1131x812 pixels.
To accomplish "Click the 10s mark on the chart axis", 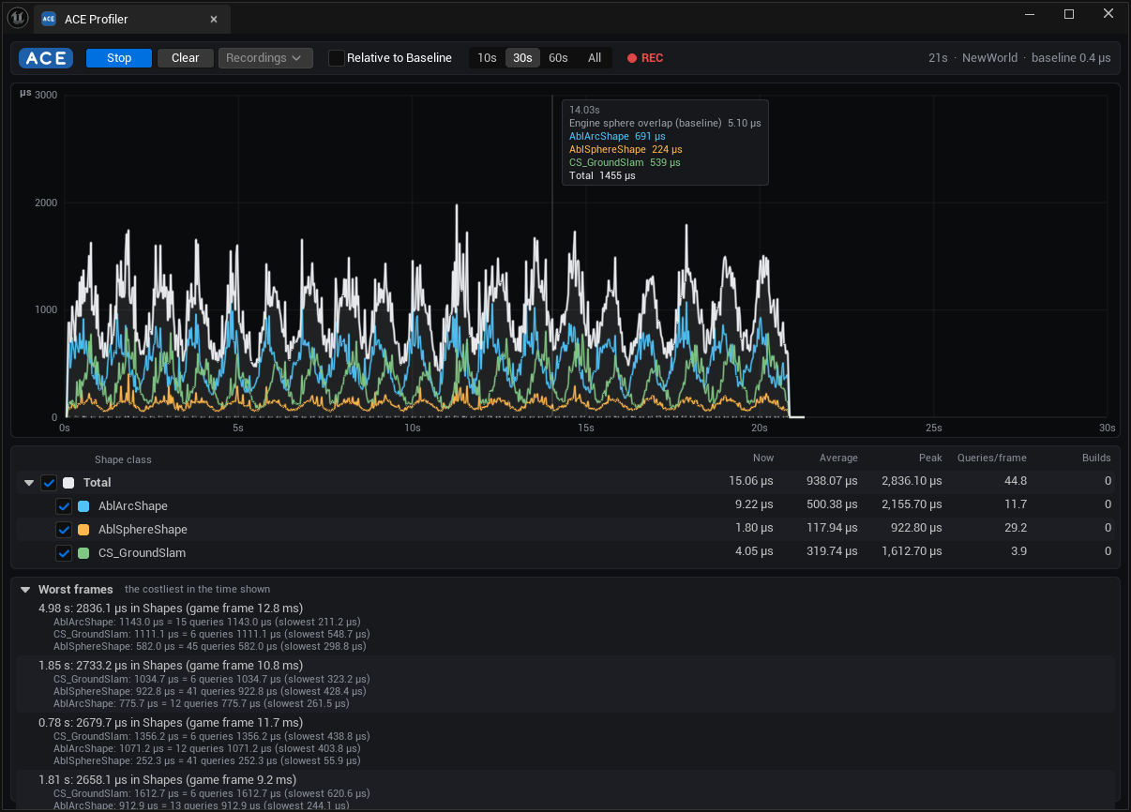I will [x=412, y=429].
